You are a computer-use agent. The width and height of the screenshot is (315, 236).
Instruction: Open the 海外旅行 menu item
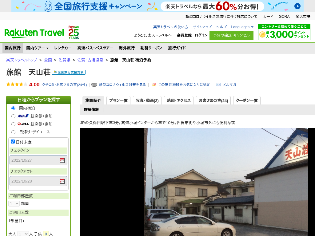coord(127,48)
